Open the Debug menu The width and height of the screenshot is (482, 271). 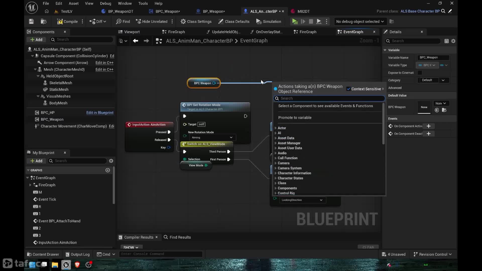[105, 4]
